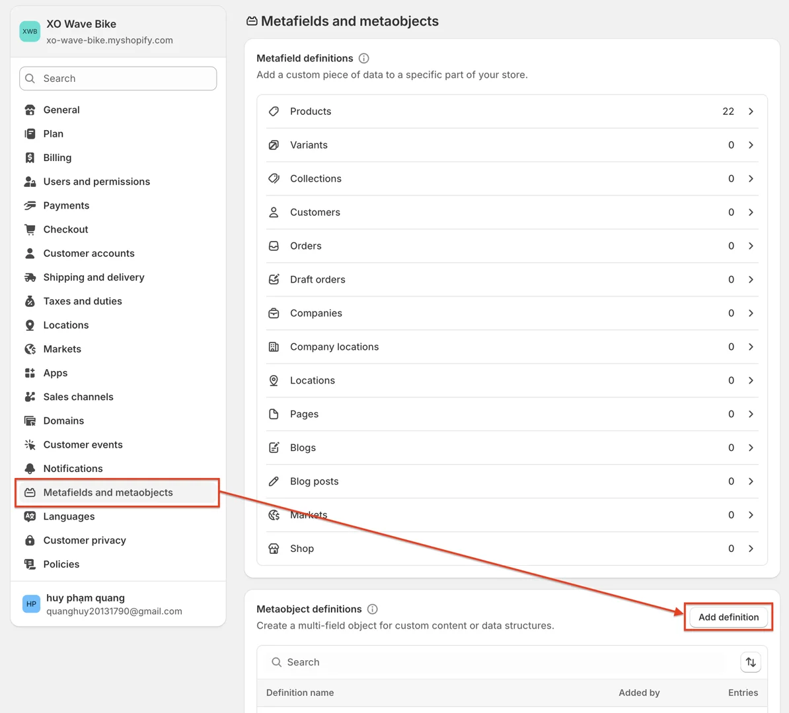The image size is (789, 713).
Task: Click the sort arrows icon button
Action: pyautogui.click(x=751, y=662)
